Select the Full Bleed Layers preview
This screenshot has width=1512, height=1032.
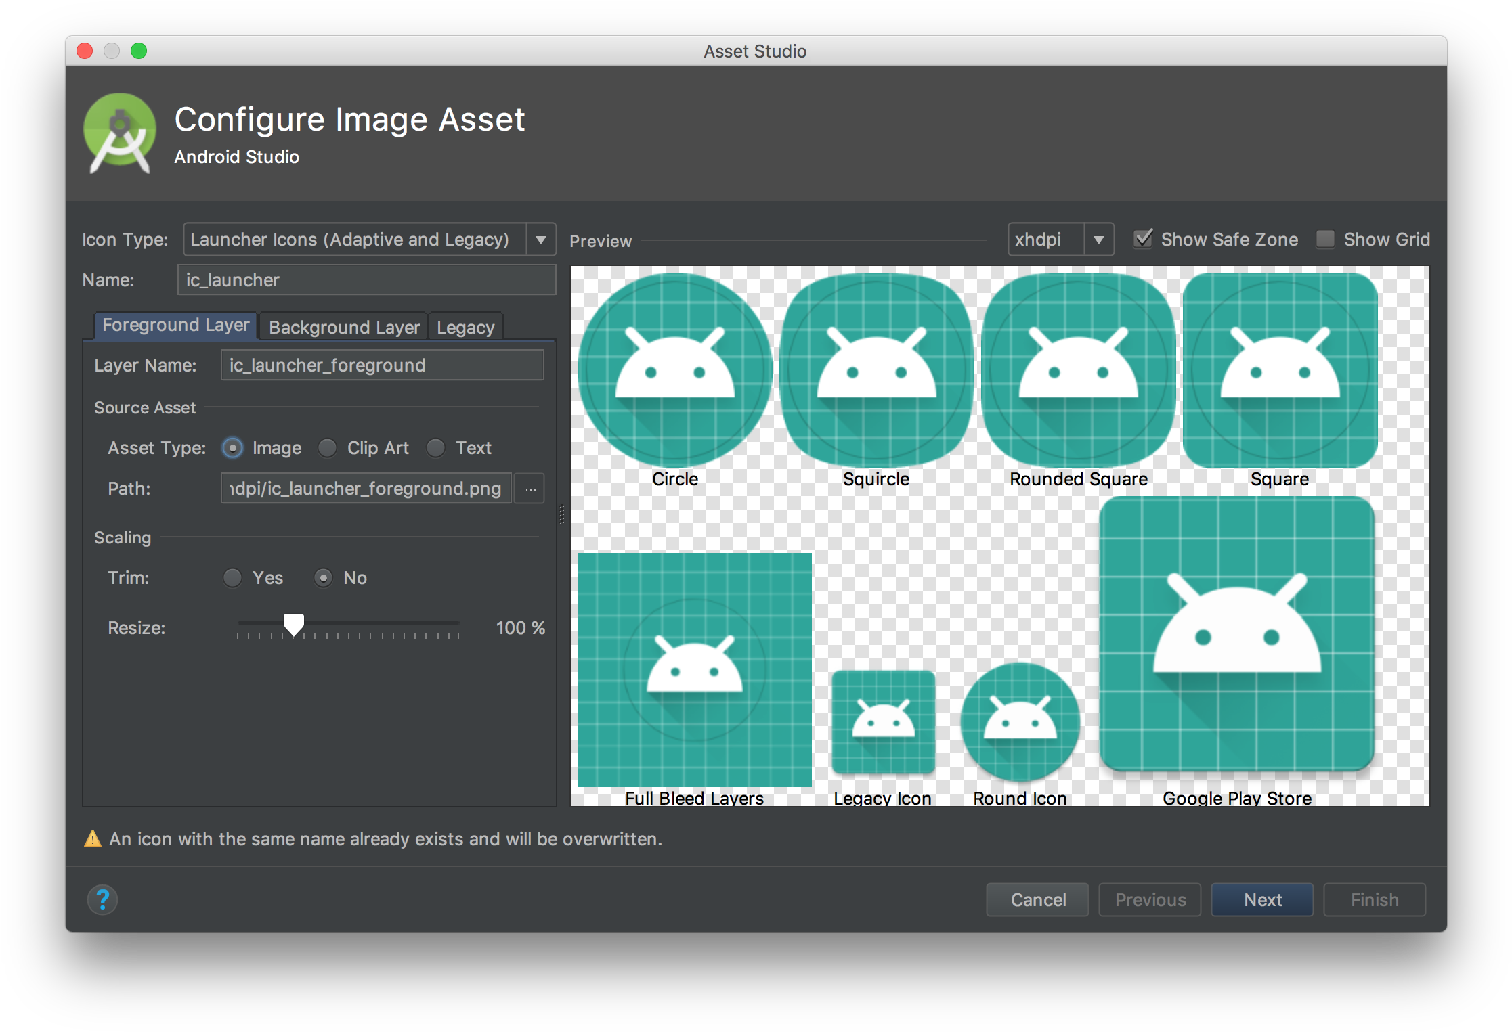click(695, 669)
